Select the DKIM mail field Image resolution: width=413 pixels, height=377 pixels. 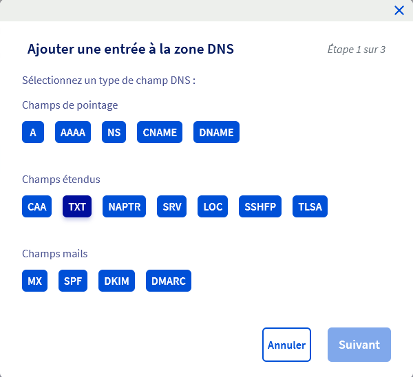(x=116, y=281)
